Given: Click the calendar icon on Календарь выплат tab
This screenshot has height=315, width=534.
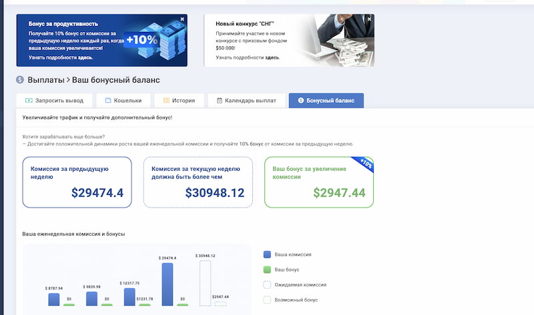Looking at the screenshot, I should [219, 101].
